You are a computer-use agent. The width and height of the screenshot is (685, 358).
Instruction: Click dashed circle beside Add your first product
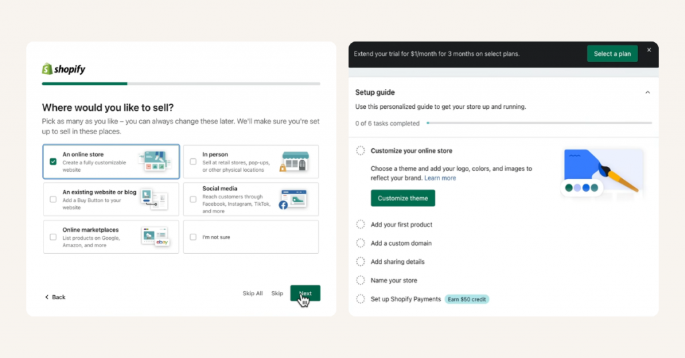coord(361,224)
